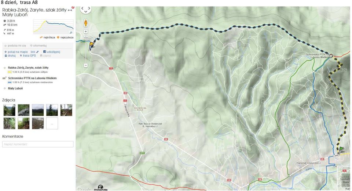Click the 'pokaż na mapie' link
This screenshot has height=191, width=352.
(16, 52)
